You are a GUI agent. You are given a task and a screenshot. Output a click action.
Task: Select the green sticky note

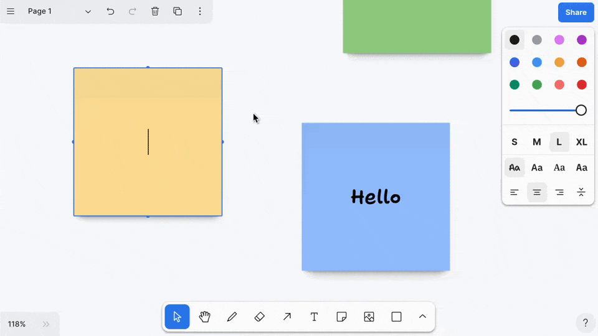click(417, 26)
